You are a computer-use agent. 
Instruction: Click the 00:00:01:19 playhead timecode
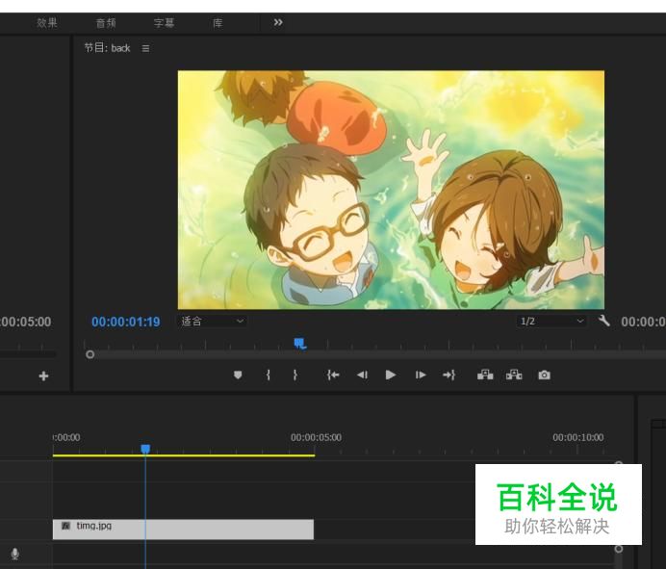[x=126, y=322]
